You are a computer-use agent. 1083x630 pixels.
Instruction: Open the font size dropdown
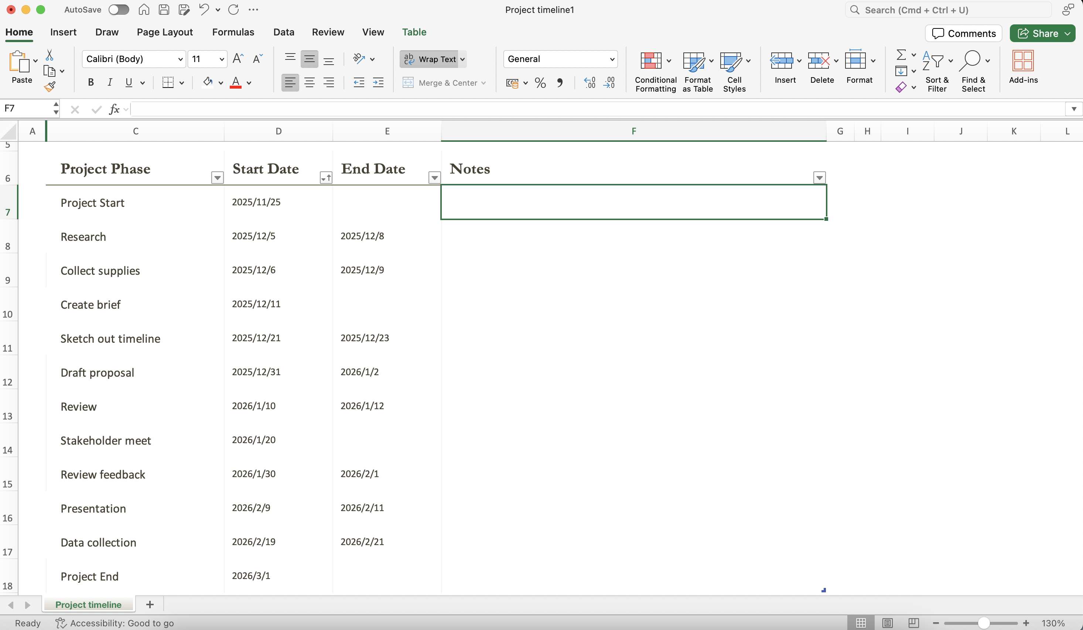pyautogui.click(x=222, y=59)
